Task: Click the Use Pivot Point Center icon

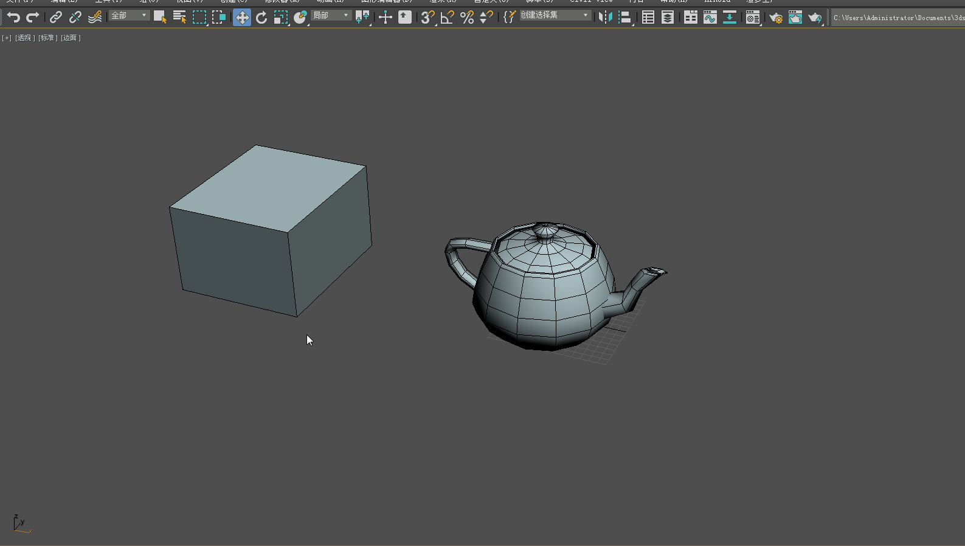Action: 362,18
